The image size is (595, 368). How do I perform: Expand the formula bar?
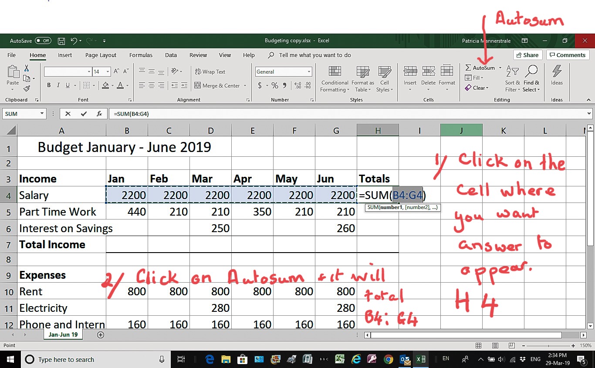tap(589, 114)
